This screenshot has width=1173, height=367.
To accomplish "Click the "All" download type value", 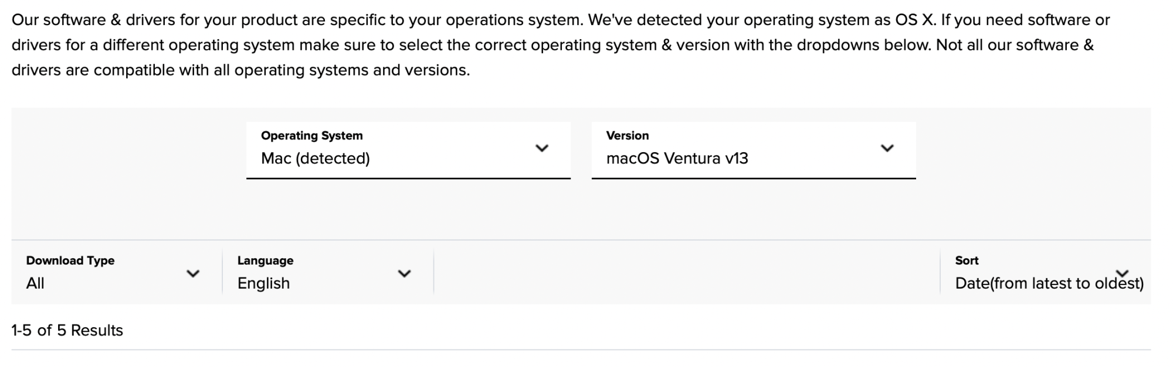I will [35, 283].
